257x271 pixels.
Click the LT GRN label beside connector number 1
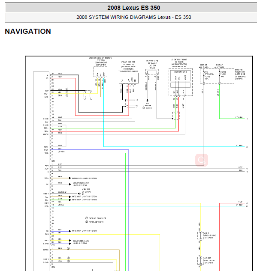pyautogui.click(x=239, y=117)
